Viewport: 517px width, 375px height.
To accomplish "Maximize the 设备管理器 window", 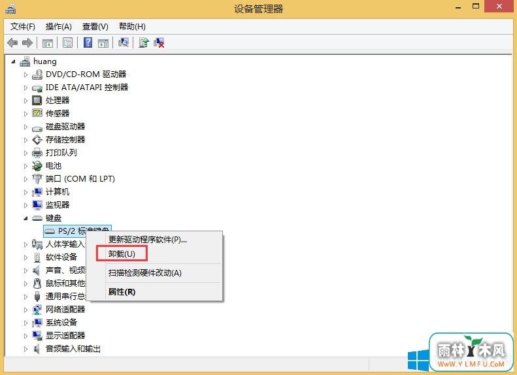I will 475,7.
